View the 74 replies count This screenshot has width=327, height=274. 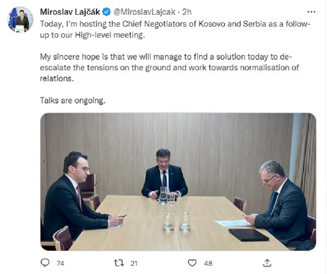pos(60,263)
